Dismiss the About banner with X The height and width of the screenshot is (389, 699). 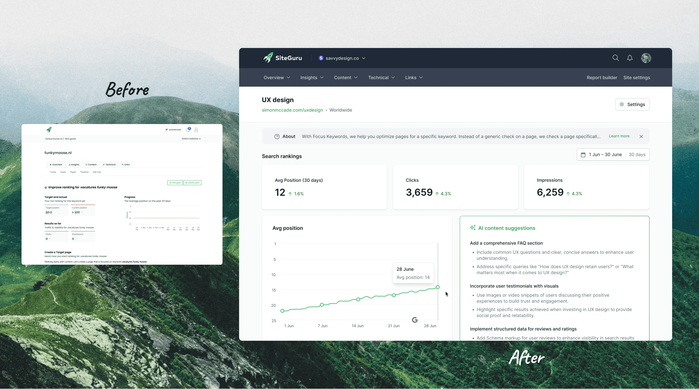[x=641, y=136]
